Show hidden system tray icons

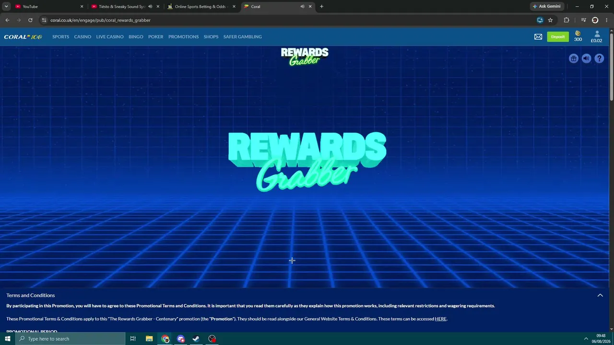tap(586, 339)
